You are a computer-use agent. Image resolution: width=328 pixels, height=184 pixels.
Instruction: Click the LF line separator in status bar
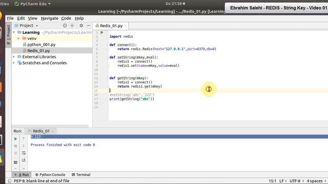(x=283, y=181)
